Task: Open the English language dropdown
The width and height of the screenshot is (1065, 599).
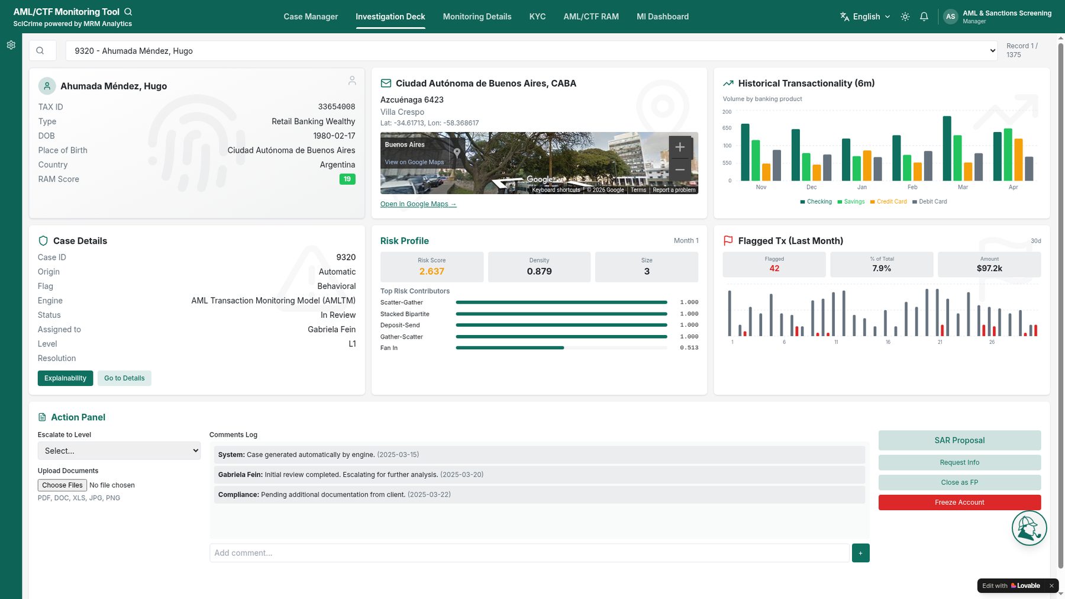Action: click(x=866, y=17)
